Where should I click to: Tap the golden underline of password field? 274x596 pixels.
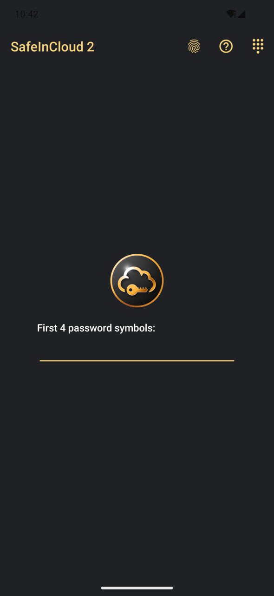coord(137,360)
